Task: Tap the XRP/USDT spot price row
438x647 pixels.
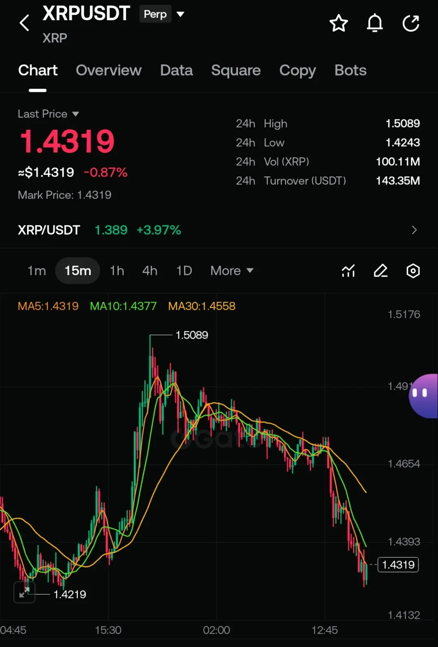Action: coord(219,230)
